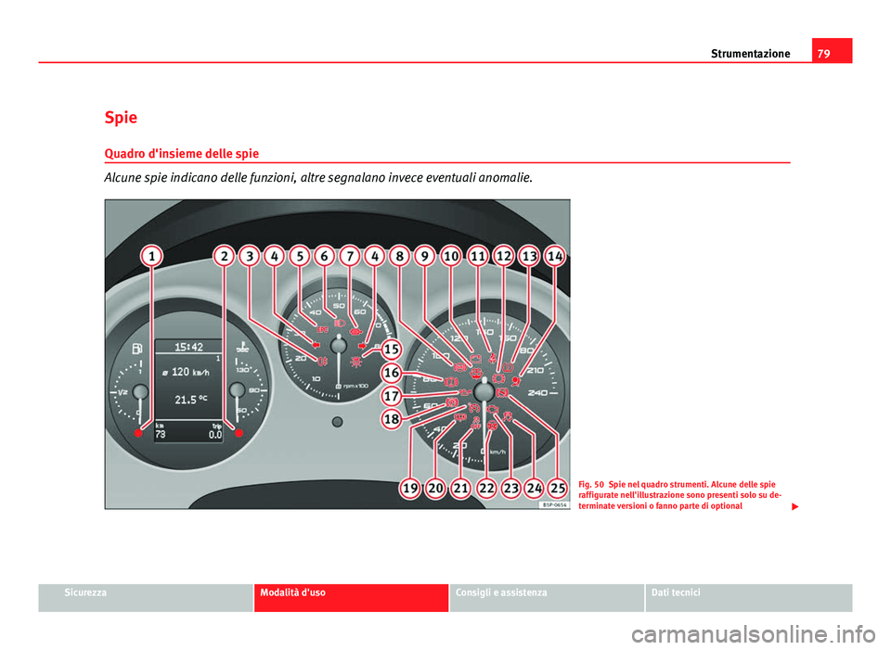Viewport: 891px width, 650px height.
Task: Click callout number 2
Action: (225, 256)
